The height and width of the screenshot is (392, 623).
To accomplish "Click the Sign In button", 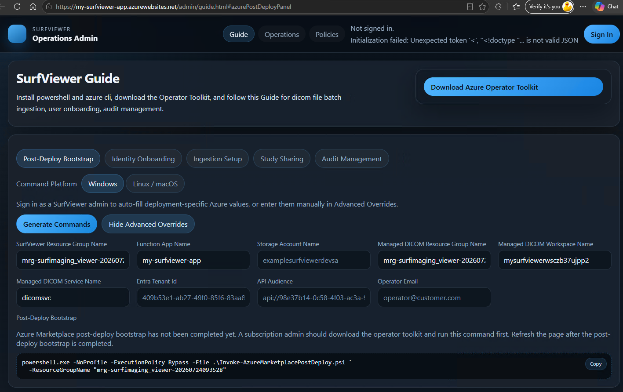I will tap(601, 34).
